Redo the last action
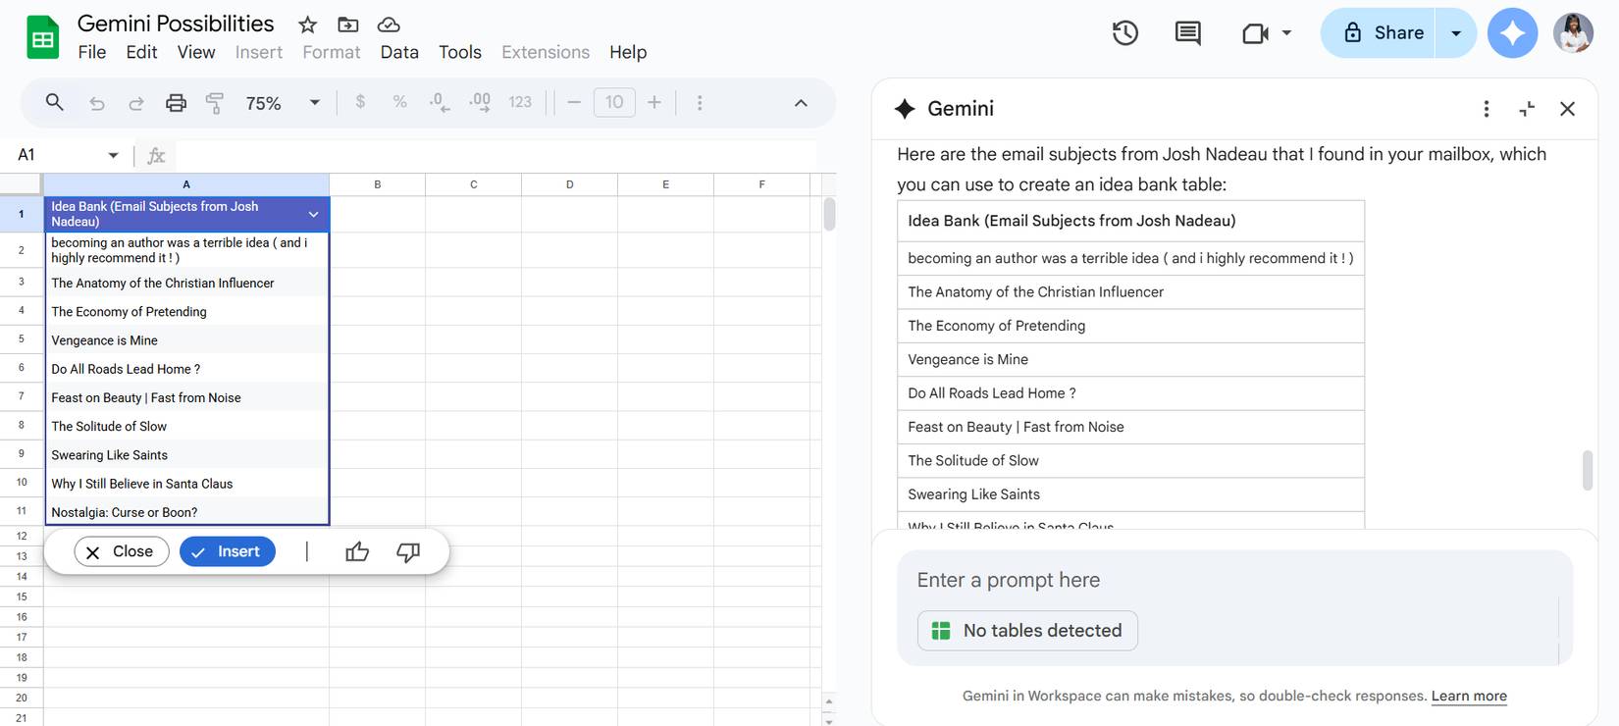Viewport: 1619px width, 726px height. (x=136, y=103)
